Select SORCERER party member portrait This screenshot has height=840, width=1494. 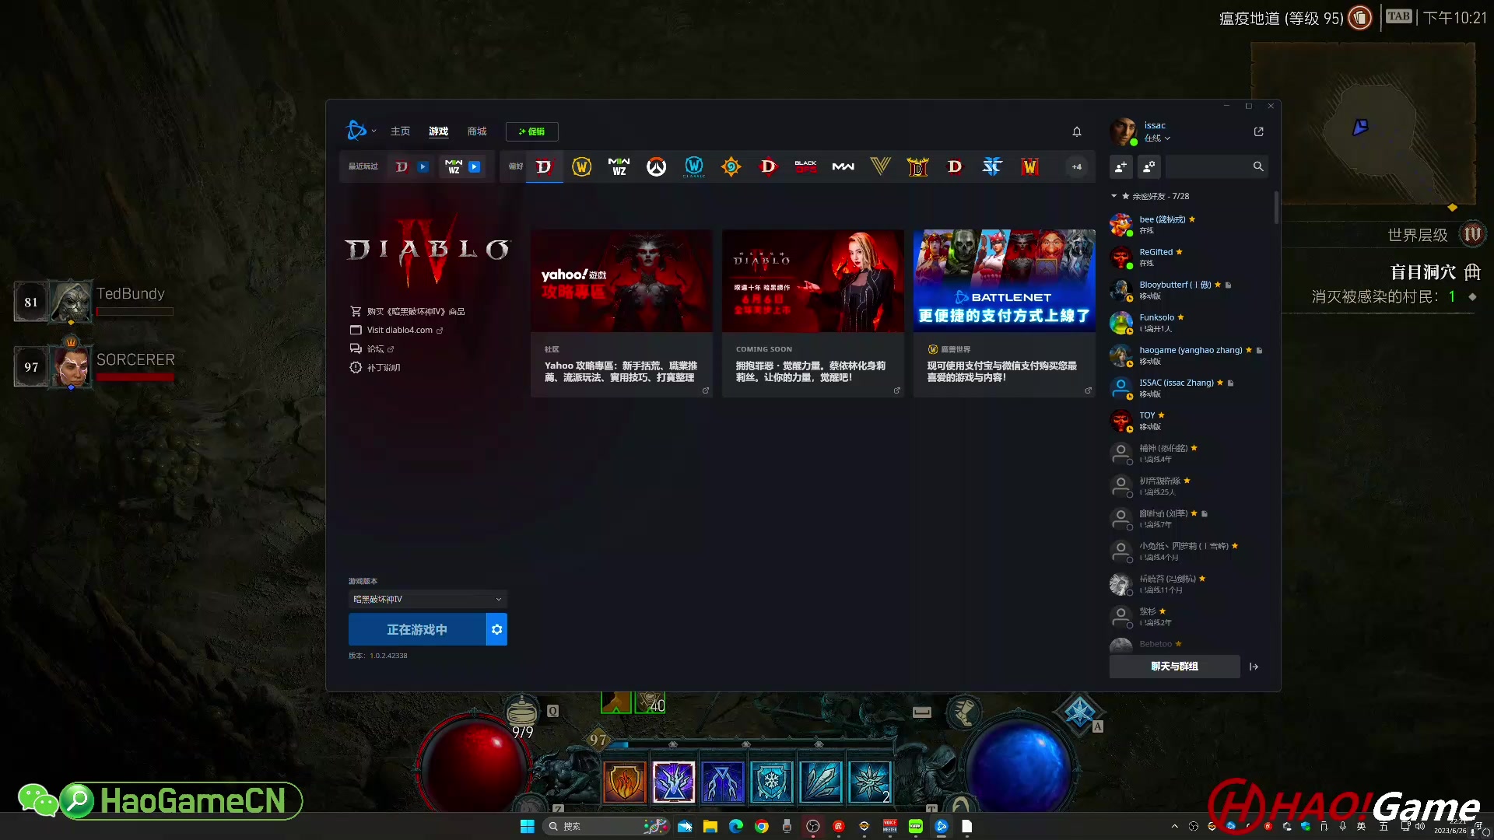point(71,366)
